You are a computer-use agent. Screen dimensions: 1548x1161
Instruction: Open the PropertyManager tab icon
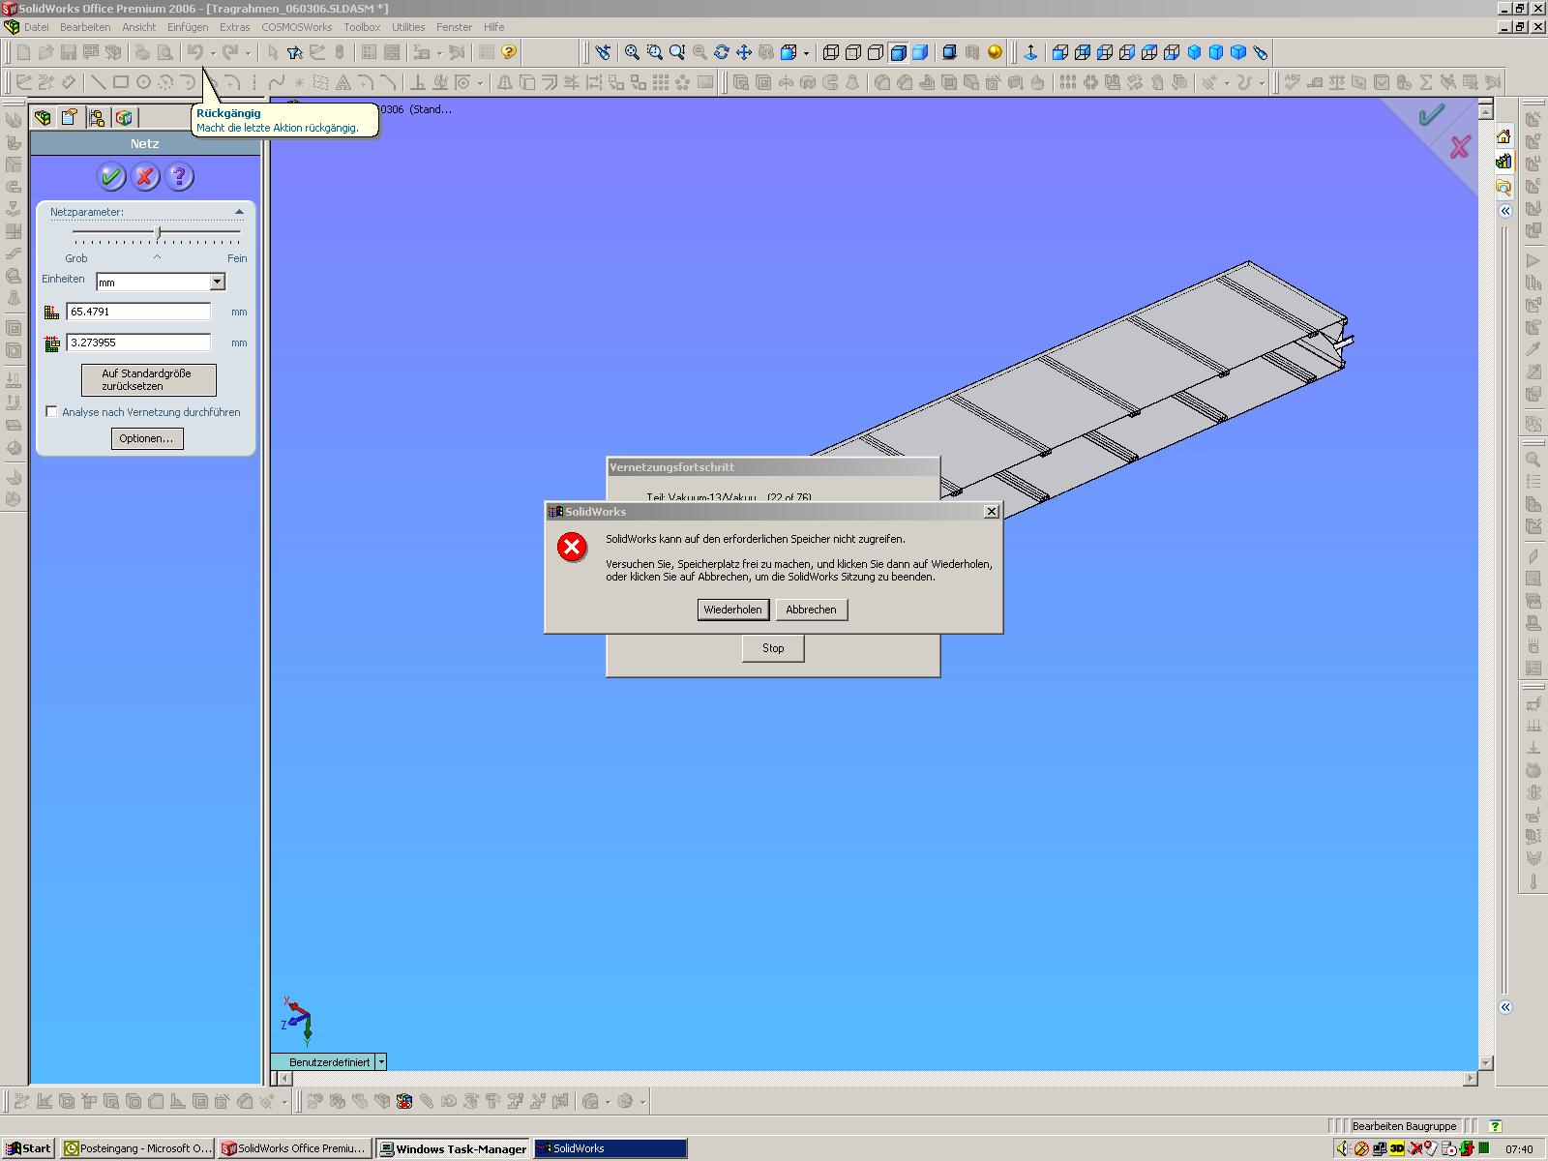(x=70, y=118)
